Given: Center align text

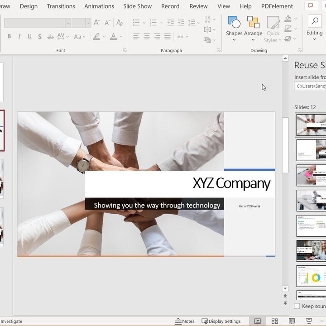Looking at the screenshot, I should click(x=147, y=37).
